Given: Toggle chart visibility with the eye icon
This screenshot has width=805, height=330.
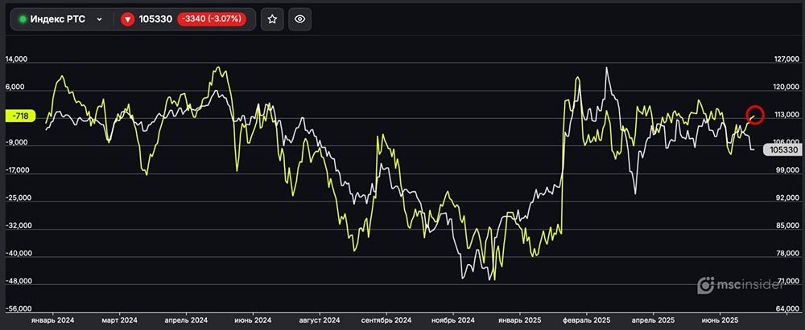Looking at the screenshot, I should 299,19.
